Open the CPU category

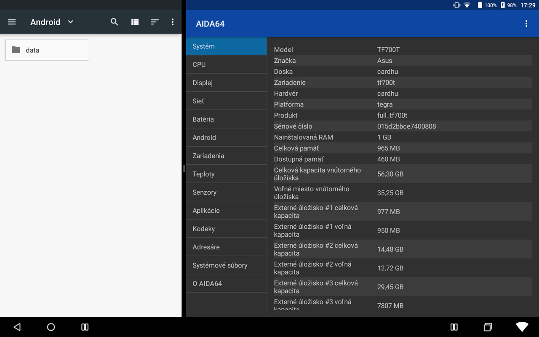[226, 64]
